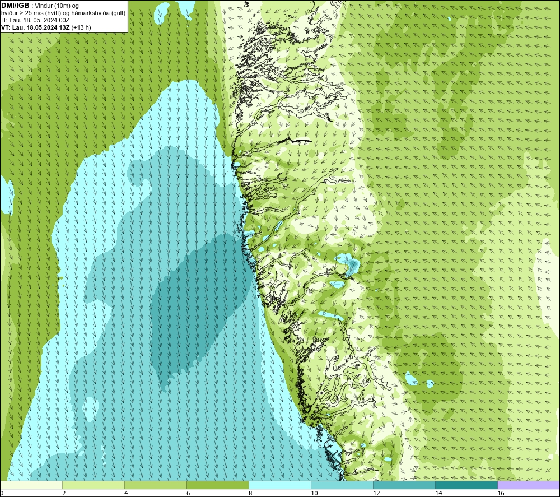Click the 2–4 m/s light green legend swatch
560x497 pixels.
pyautogui.click(x=93, y=485)
